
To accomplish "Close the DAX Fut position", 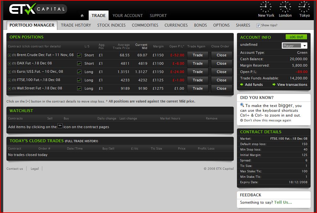I will [x=221, y=63].
